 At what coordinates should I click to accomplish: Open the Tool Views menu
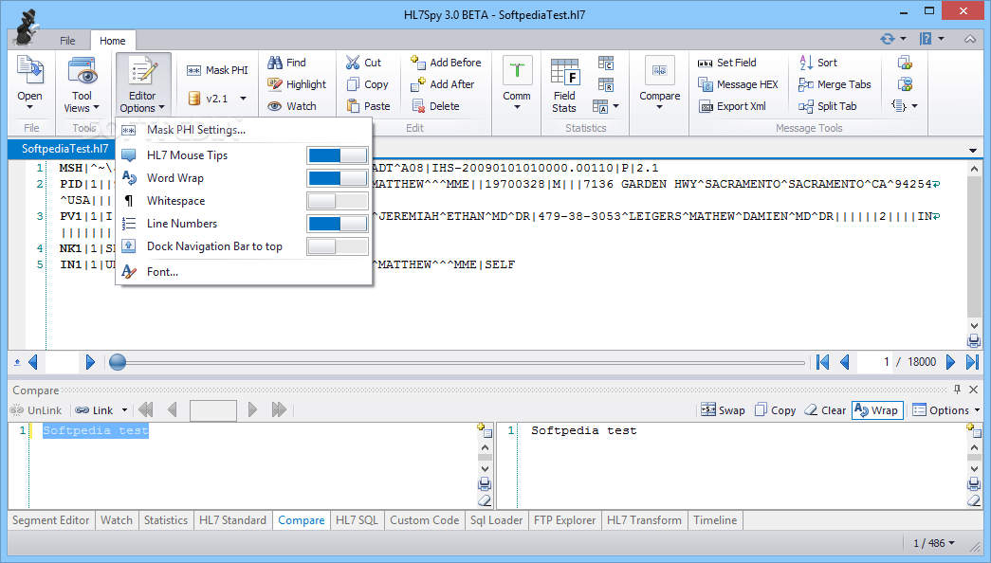82,85
